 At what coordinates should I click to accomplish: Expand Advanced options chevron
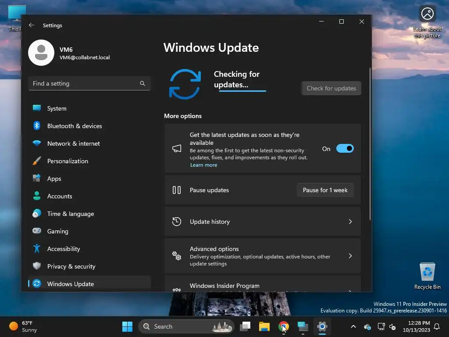[350, 256]
